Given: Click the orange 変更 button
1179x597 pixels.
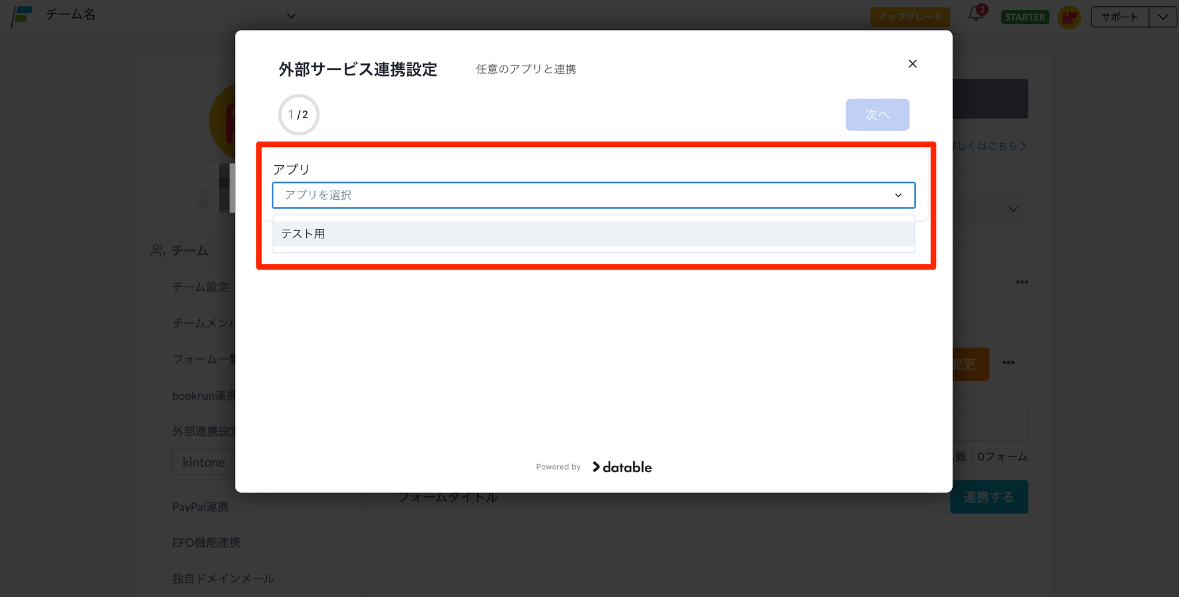Looking at the screenshot, I should pyautogui.click(x=971, y=364).
